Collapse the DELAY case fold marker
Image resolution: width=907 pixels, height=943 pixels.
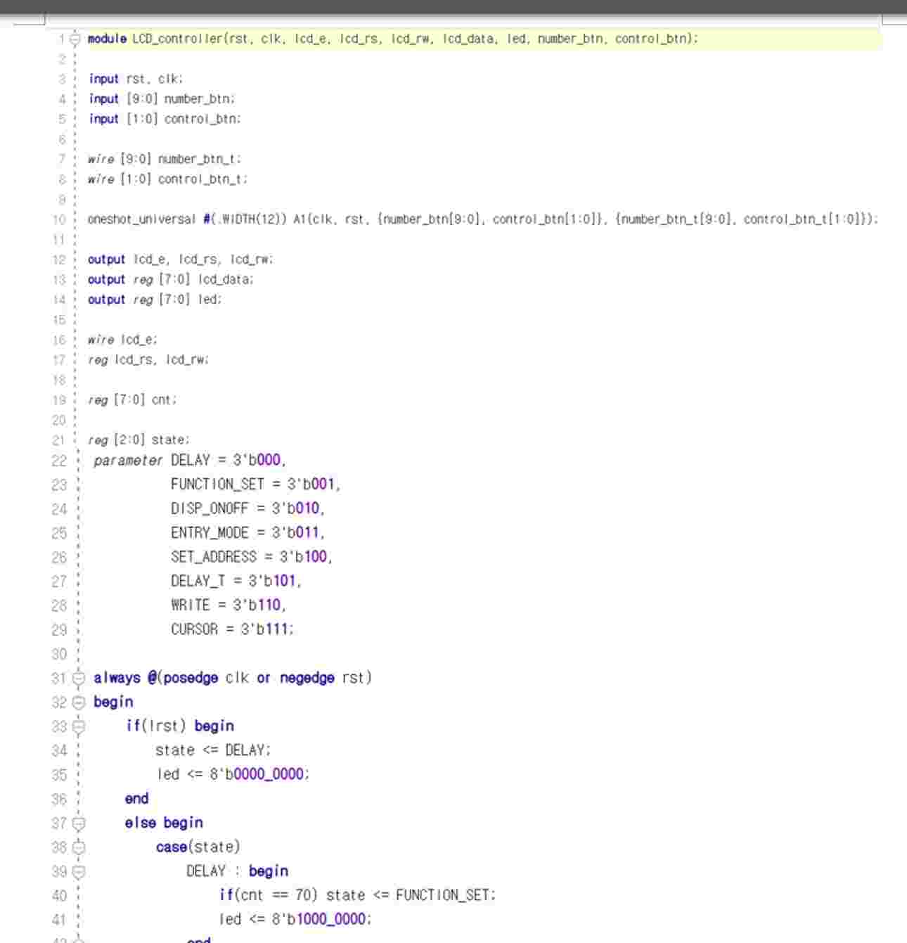[x=77, y=871]
